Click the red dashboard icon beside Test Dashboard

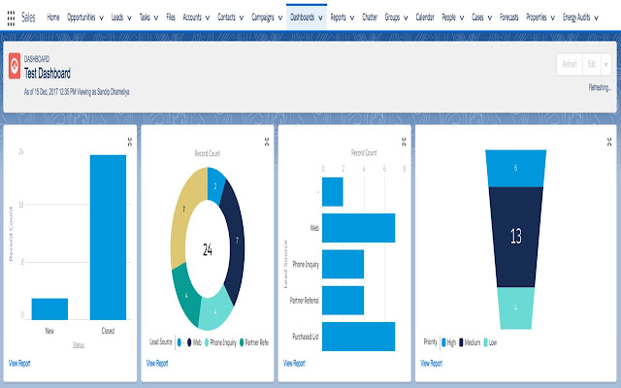(15, 66)
